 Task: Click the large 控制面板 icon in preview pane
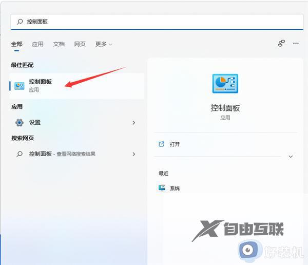tap(225, 83)
